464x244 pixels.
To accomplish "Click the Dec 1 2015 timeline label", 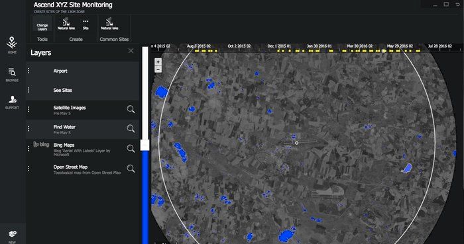I will click(279, 46).
